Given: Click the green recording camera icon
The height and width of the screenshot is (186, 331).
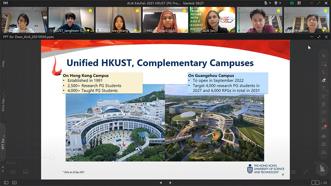Looking at the screenshot, I should [x=292, y=3].
